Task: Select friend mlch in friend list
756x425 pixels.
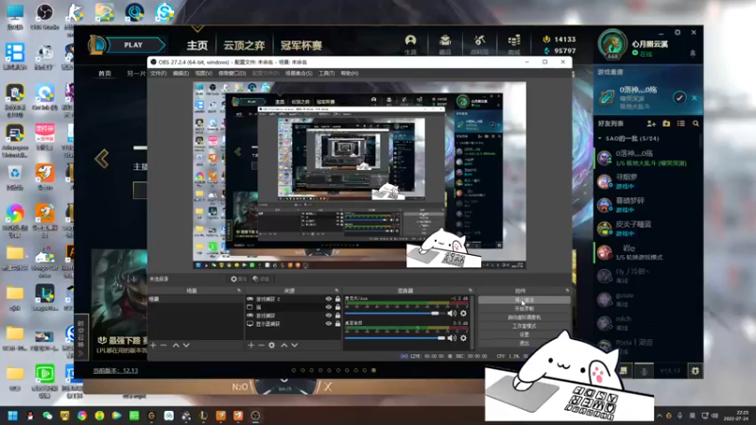Action: pyautogui.click(x=647, y=323)
